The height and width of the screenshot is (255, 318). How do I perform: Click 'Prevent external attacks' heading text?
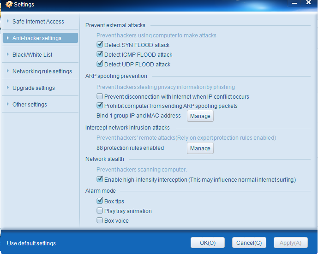[x=115, y=25]
